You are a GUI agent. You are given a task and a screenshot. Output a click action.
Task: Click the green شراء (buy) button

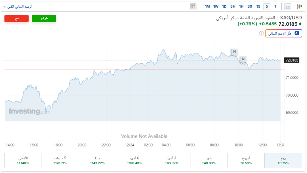pos(44,19)
